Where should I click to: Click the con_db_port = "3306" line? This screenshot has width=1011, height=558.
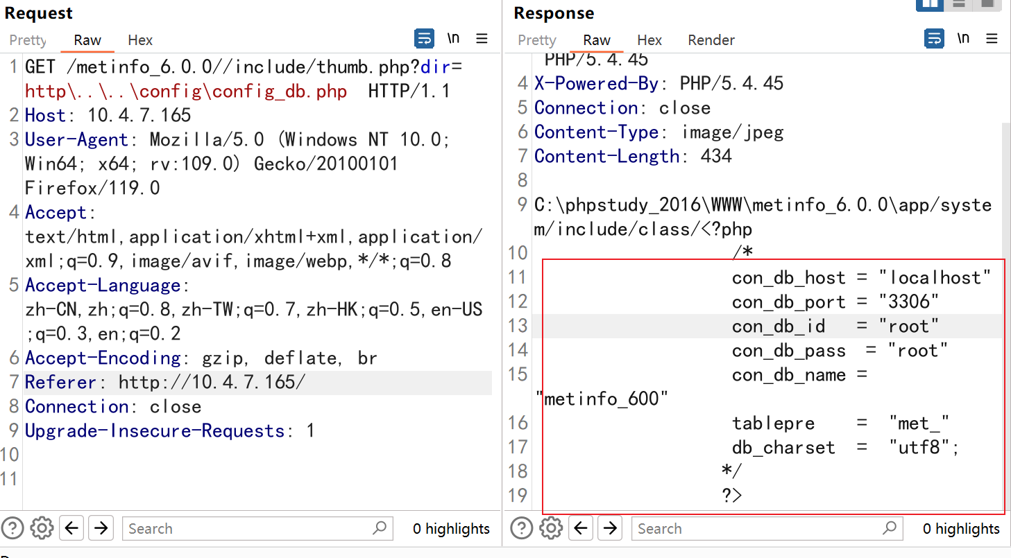pos(835,302)
